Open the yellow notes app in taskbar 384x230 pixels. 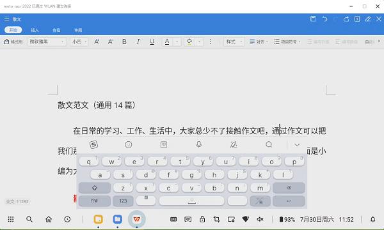click(98, 219)
